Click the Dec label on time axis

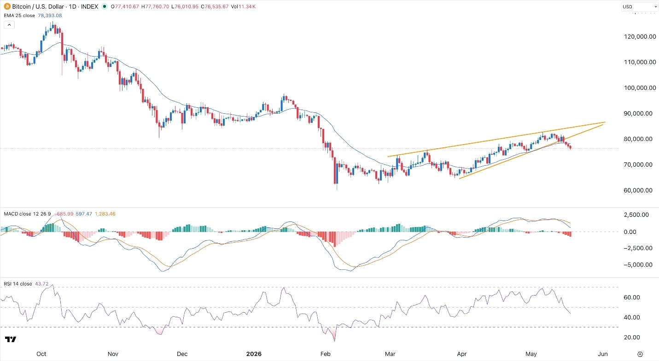182,354
